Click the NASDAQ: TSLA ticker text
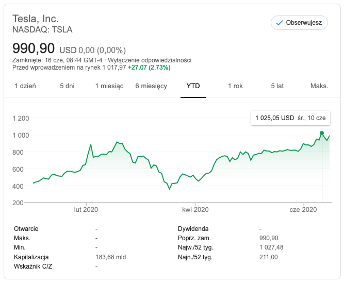 point(42,29)
